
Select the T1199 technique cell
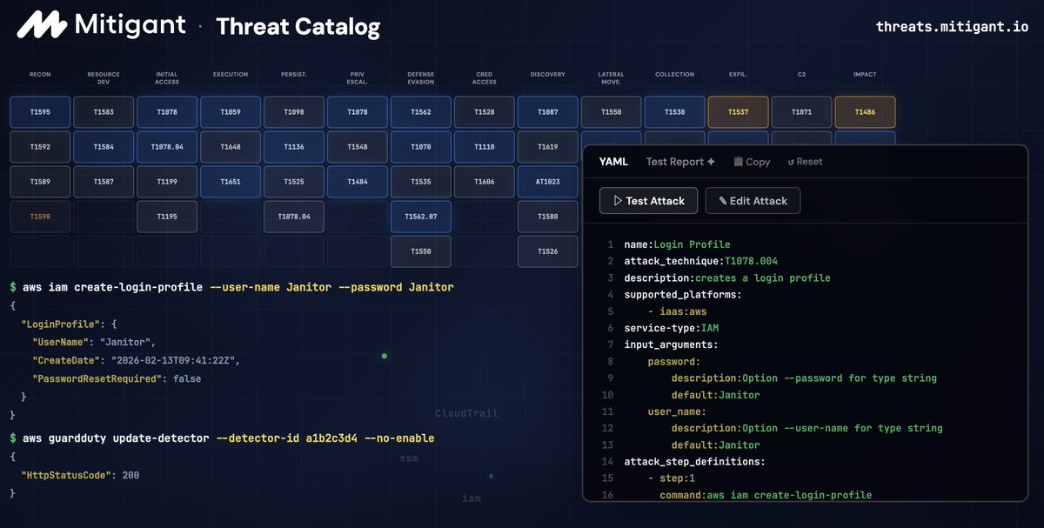tap(167, 182)
